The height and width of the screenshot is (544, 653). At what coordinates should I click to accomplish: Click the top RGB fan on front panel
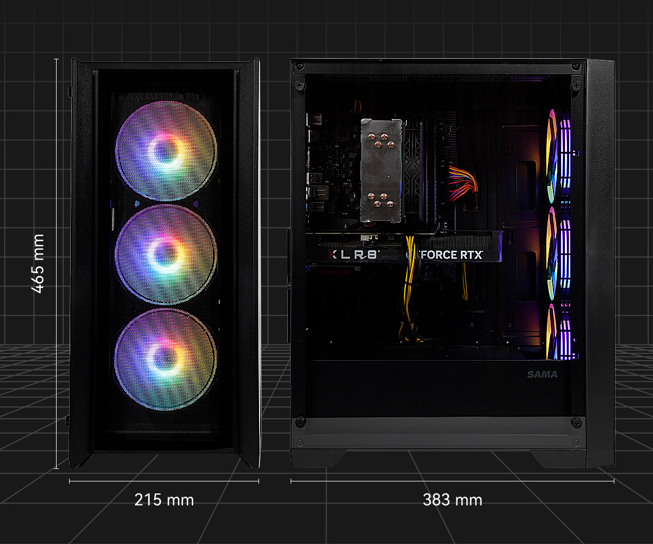(167, 151)
